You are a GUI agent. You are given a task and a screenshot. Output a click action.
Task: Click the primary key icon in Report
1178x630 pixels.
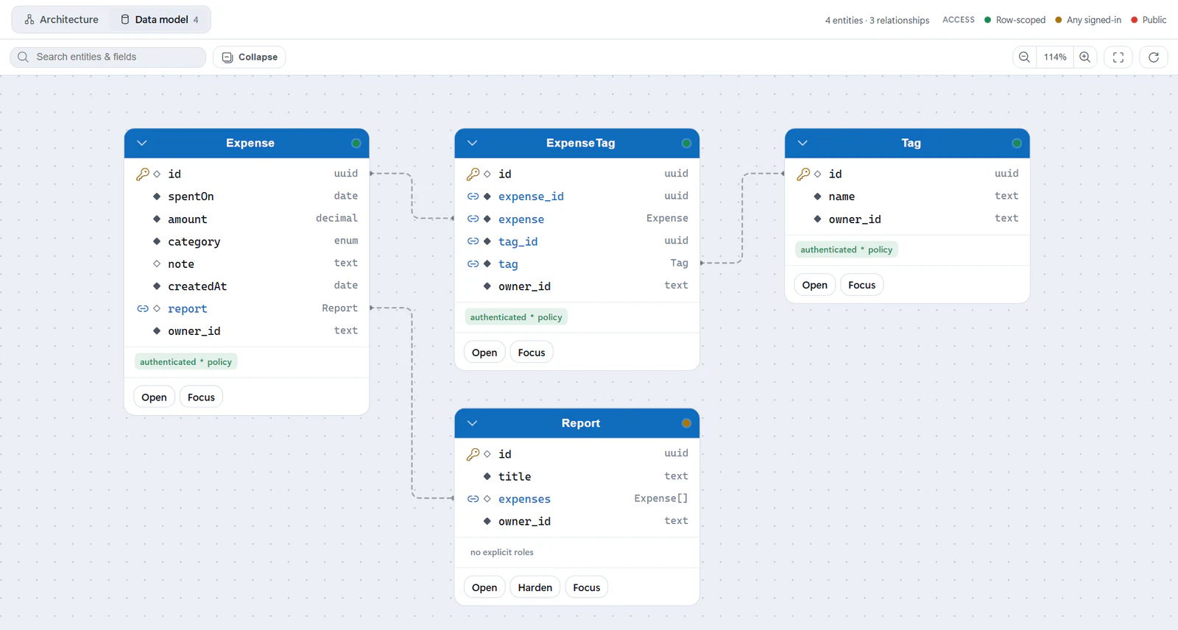[473, 454]
